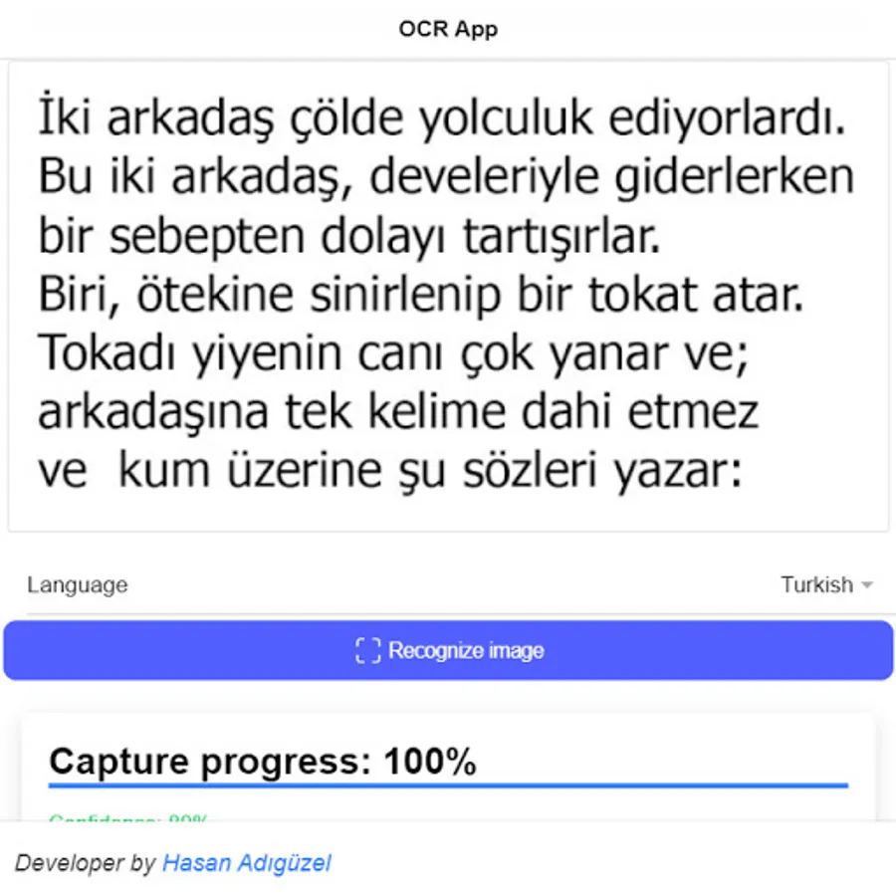Click the word 'ediyorlardı' in the image
896x896 pixels.
[x=727, y=117]
